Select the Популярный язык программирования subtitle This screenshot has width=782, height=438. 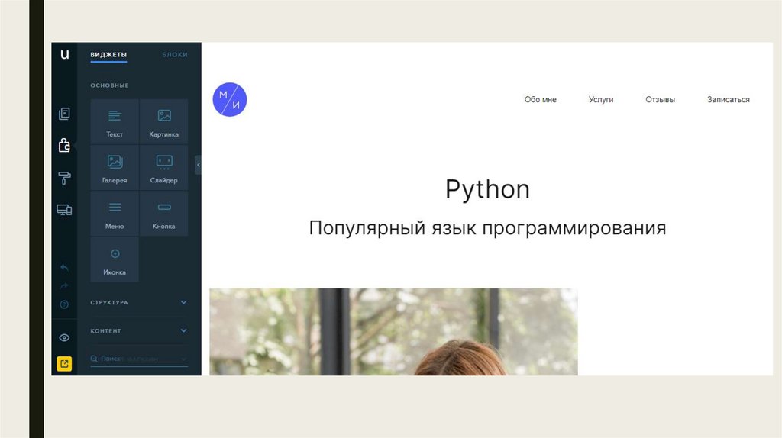pos(487,228)
